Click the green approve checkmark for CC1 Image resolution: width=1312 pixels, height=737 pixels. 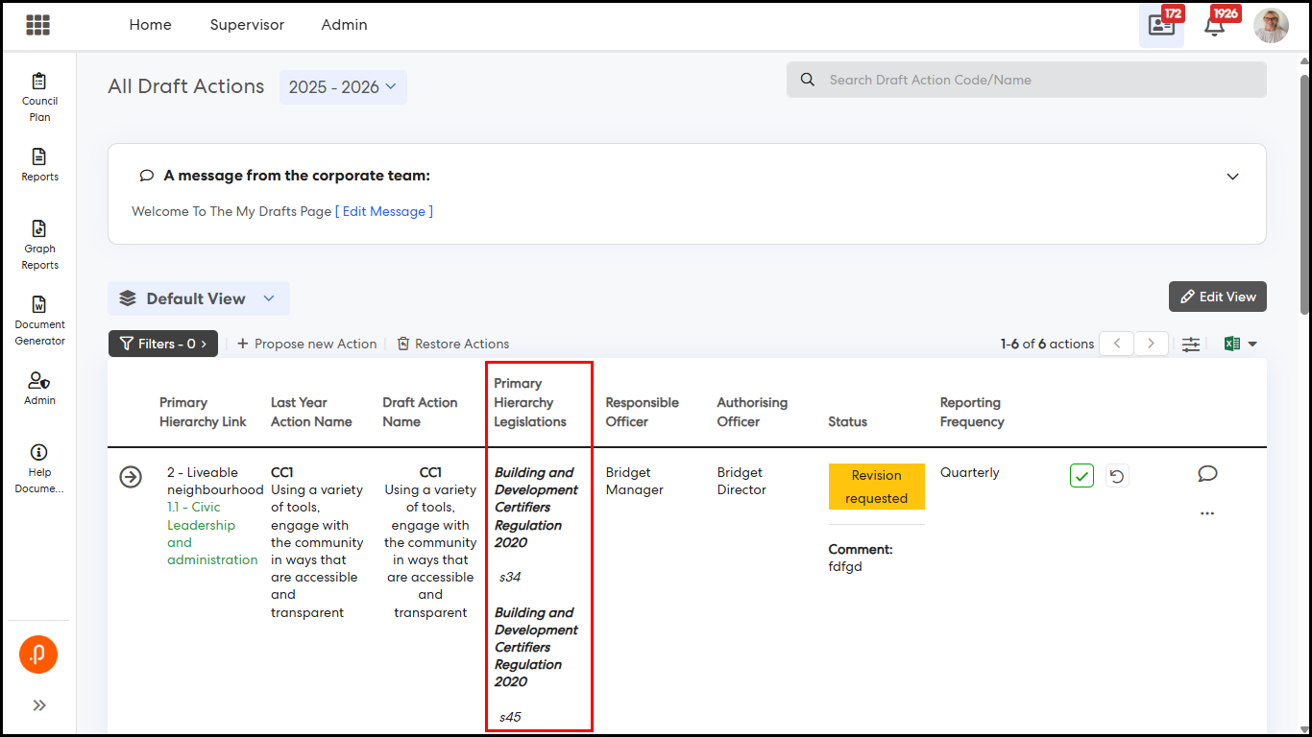(1081, 476)
